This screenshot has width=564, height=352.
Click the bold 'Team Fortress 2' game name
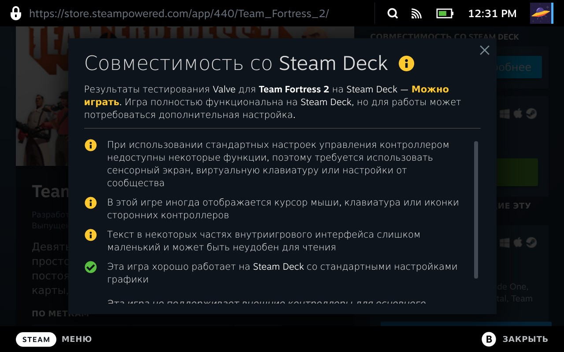pyautogui.click(x=294, y=89)
